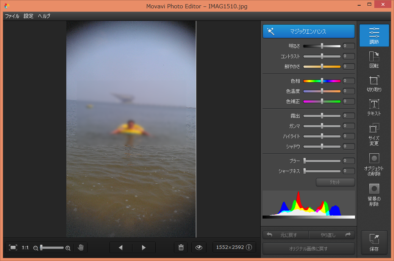Click the fit-to-window icon
This screenshot has height=261, width=394.
tap(13, 248)
